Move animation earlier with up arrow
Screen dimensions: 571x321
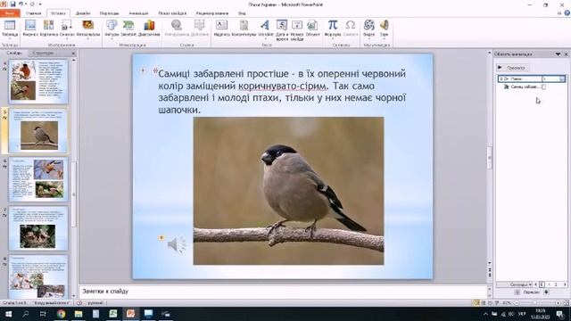pos(517,292)
